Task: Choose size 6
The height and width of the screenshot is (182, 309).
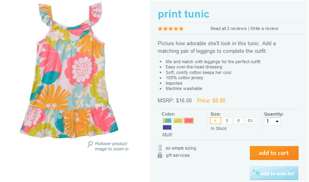Action: click(239, 120)
